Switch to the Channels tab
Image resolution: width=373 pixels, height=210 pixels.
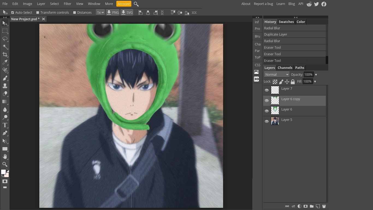click(285, 68)
